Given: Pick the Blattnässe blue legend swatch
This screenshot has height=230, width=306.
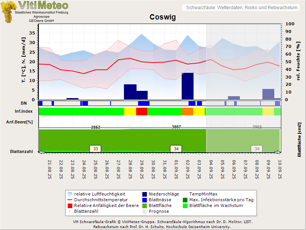Looking at the screenshot, I should pyautogui.click(x=145, y=200).
